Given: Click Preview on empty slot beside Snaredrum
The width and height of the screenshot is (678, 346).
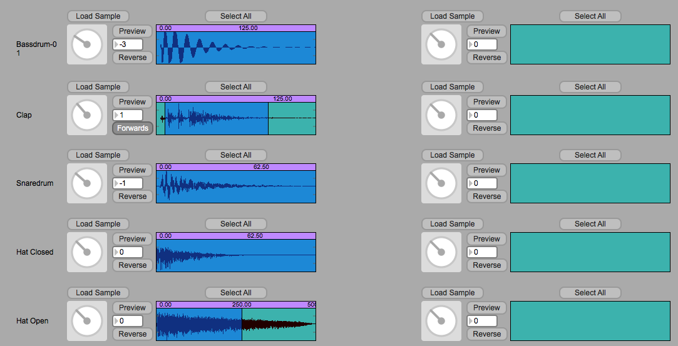Looking at the screenshot, I should click(x=486, y=170).
